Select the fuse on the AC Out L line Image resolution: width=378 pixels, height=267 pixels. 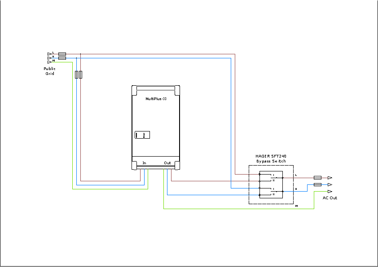click(x=317, y=177)
